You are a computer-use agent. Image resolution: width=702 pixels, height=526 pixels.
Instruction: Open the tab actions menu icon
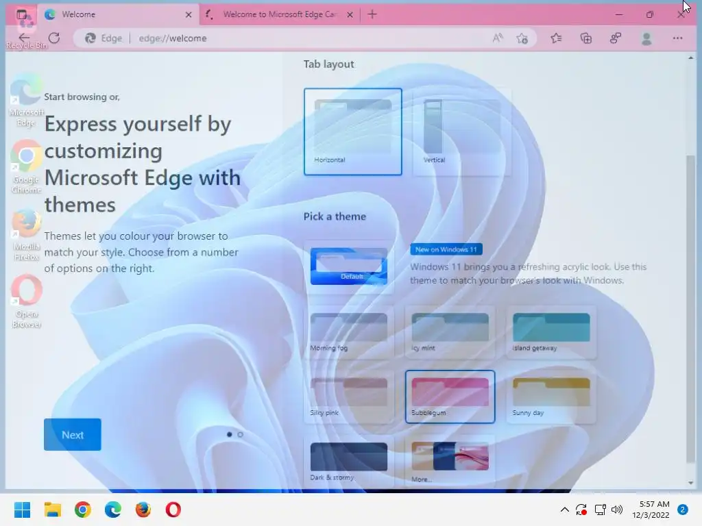click(22, 15)
